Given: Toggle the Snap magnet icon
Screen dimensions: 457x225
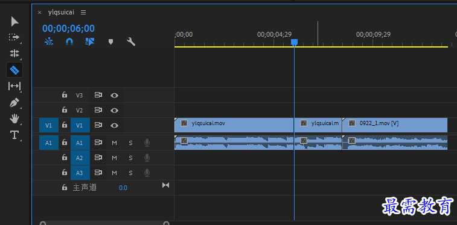Looking at the screenshot, I should pos(69,42).
